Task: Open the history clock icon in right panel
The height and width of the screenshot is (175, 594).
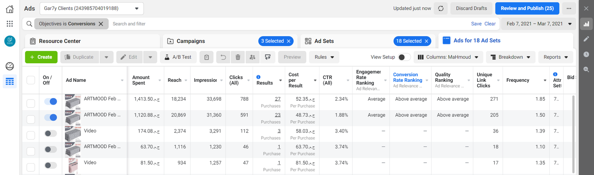Action: click(x=586, y=54)
